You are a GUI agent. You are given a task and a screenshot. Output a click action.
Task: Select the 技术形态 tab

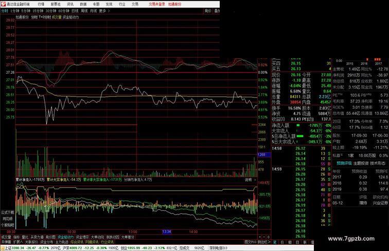378,163
